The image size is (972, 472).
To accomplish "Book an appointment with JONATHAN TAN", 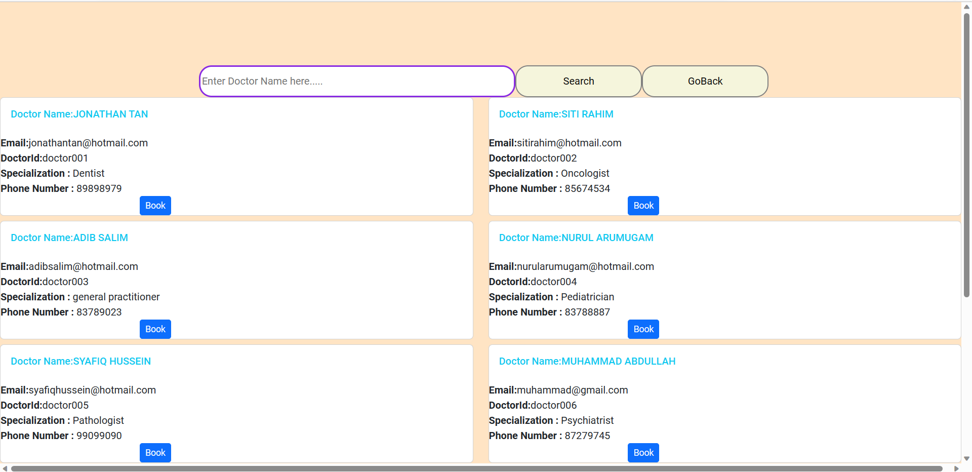I will click(155, 205).
